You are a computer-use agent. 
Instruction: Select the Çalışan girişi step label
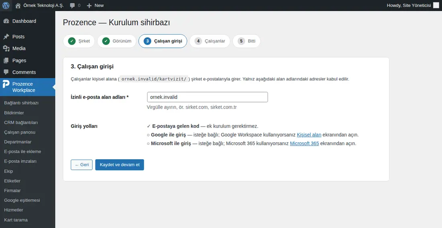[x=168, y=41]
